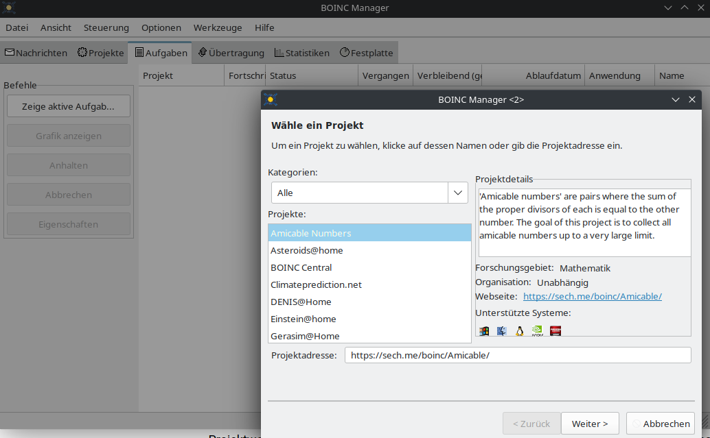Viewport: 710px width, 438px height.
Task: Click the BOINC icon in the dialog title bar
Action: coord(271,99)
